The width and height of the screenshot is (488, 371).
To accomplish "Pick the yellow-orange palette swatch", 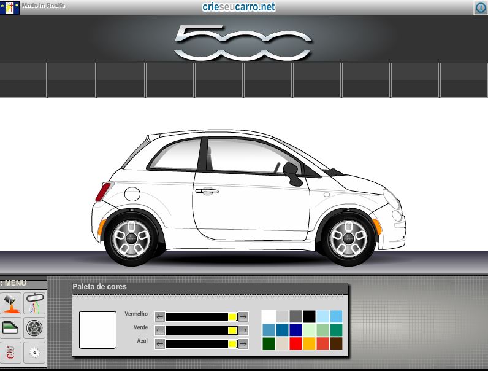I will point(310,343).
